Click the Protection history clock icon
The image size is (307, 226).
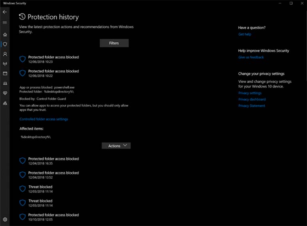[x=22, y=17]
